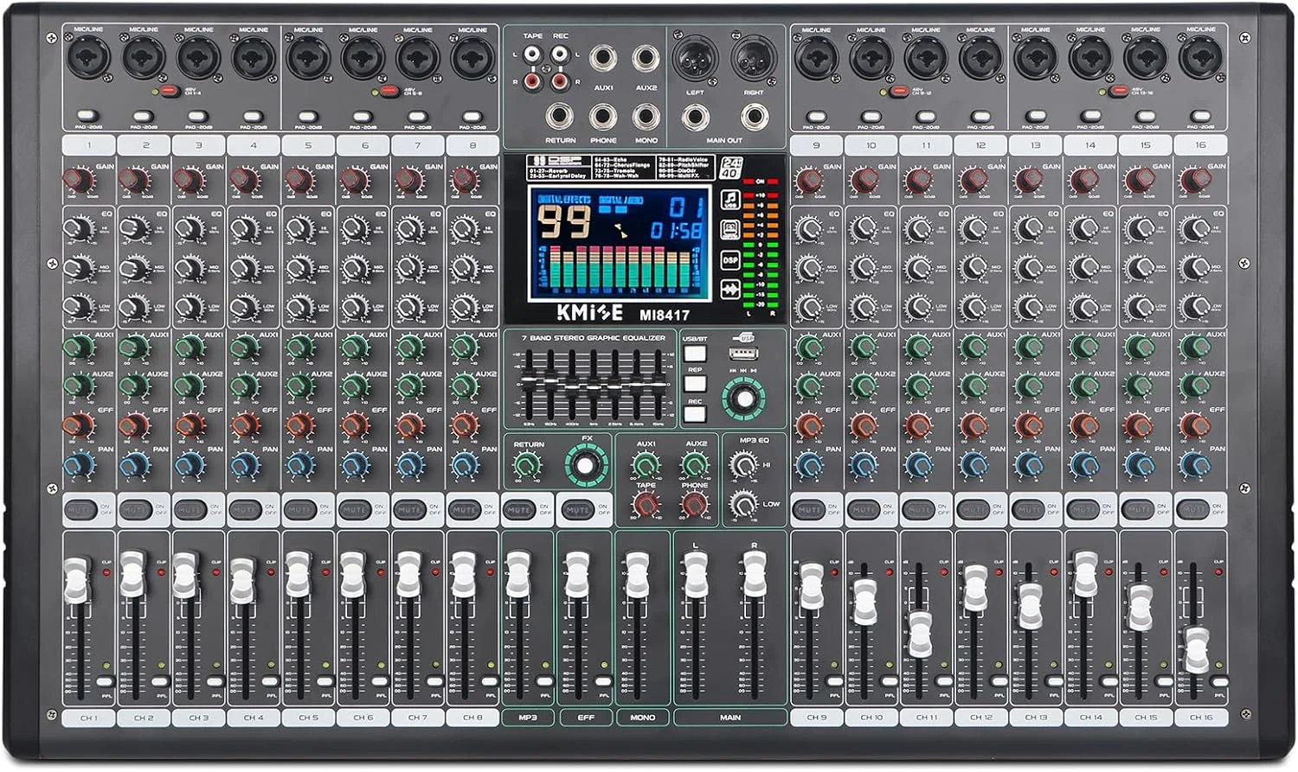The height and width of the screenshot is (772, 1298).
Task: Tap the USB music note icon
Action: point(729,201)
